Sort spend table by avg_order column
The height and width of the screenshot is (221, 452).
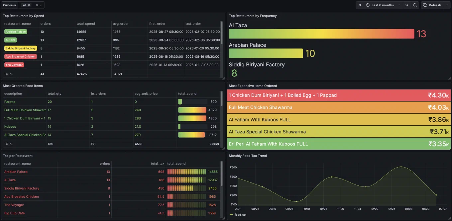tap(121, 24)
